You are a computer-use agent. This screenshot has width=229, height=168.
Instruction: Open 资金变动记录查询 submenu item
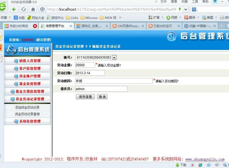(27, 114)
